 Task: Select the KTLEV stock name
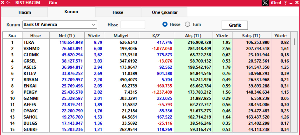pos(30,73)
